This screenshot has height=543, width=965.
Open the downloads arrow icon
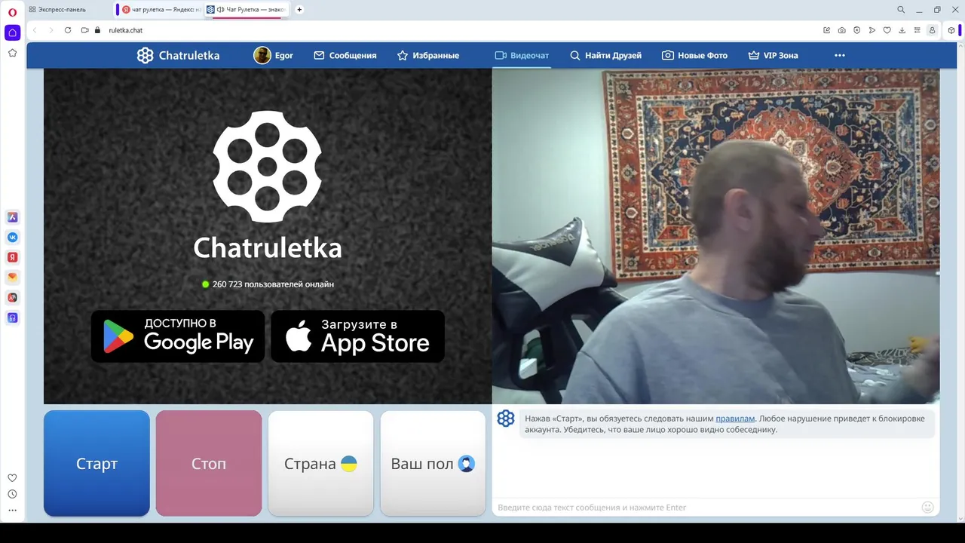902,30
